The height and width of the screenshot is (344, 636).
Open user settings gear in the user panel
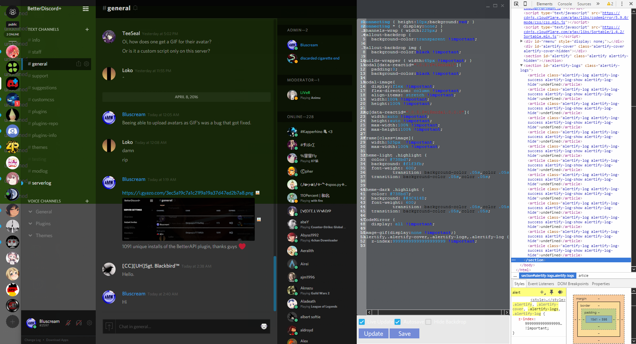89,323
